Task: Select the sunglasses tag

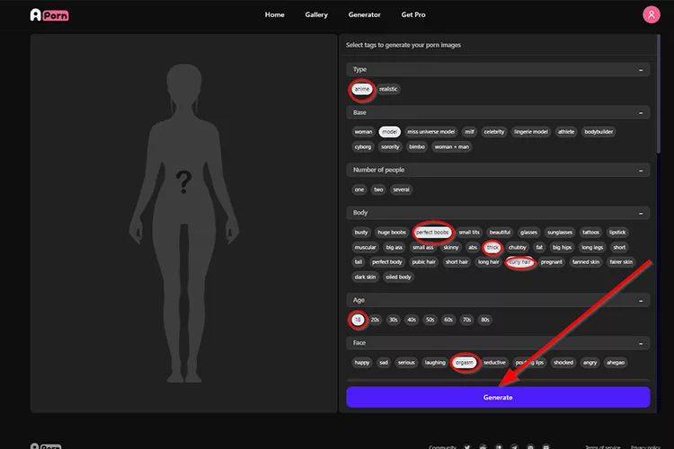Action: (560, 233)
